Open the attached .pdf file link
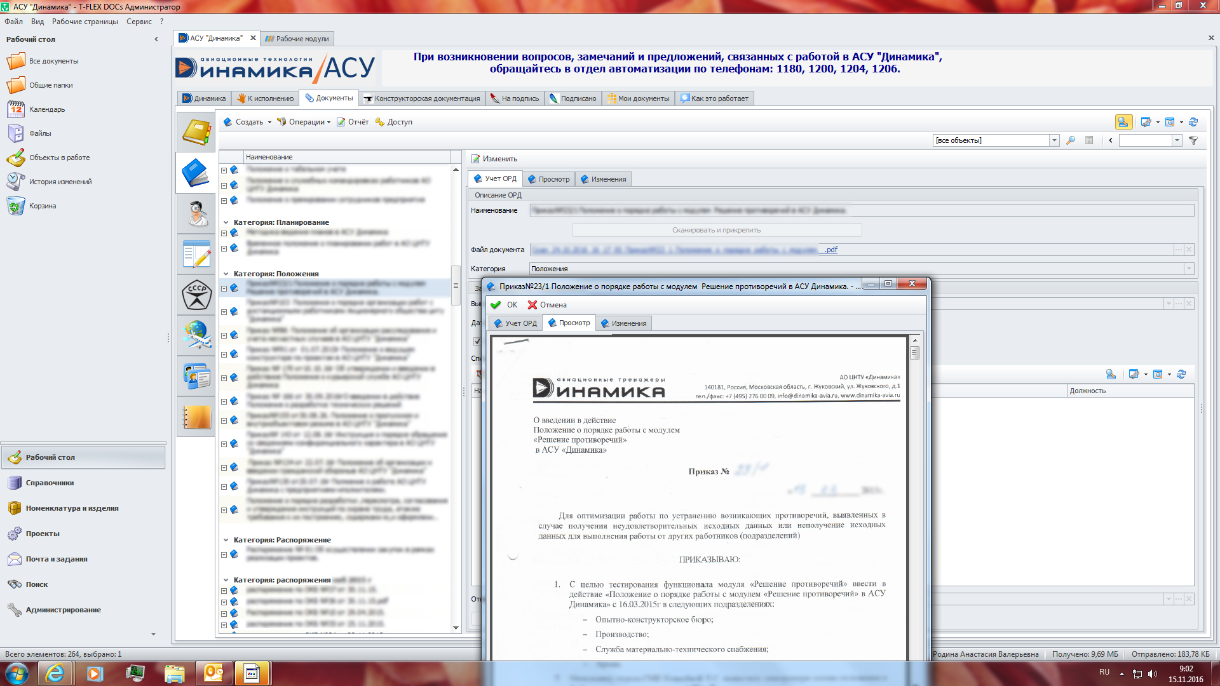Screen dimensions: 1220x686 pyautogui.click(x=684, y=250)
